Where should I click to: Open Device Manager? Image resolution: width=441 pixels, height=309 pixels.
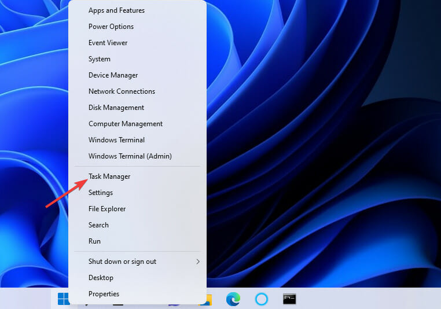click(x=137, y=75)
